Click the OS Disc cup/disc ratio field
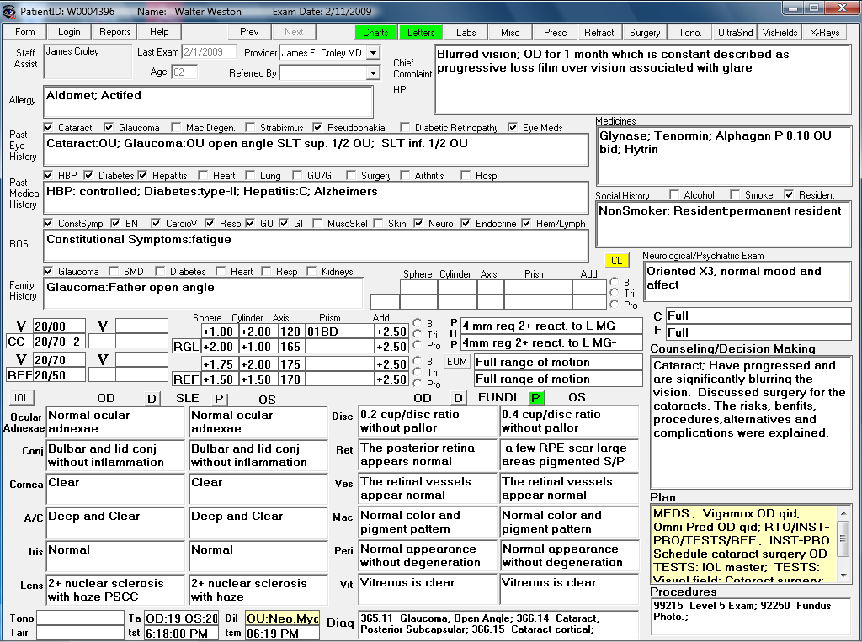The width and height of the screenshot is (862, 642). click(569, 421)
